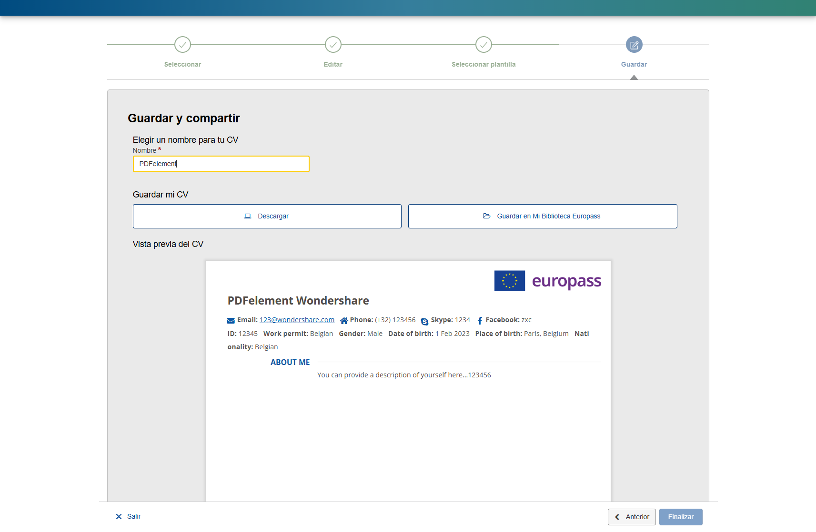Click the house icon before Phone in the preview

pyautogui.click(x=344, y=321)
